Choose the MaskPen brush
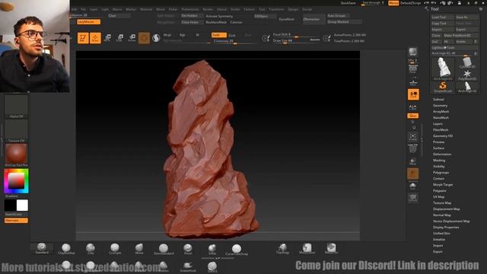487x274 pixels. tap(332, 249)
